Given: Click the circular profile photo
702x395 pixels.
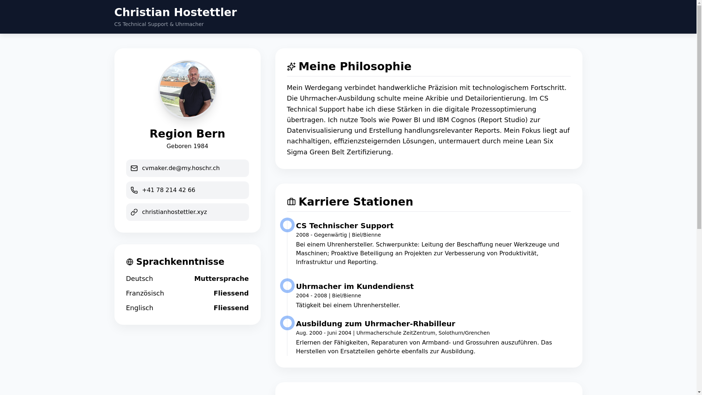Looking at the screenshot, I should pyautogui.click(x=187, y=89).
